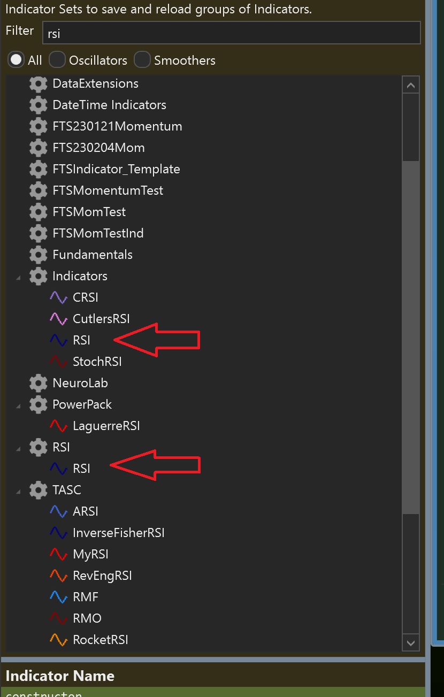Click the Filter text field
The width and height of the screenshot is (444, 697).
pyautogui.click(x=231, y=33)
